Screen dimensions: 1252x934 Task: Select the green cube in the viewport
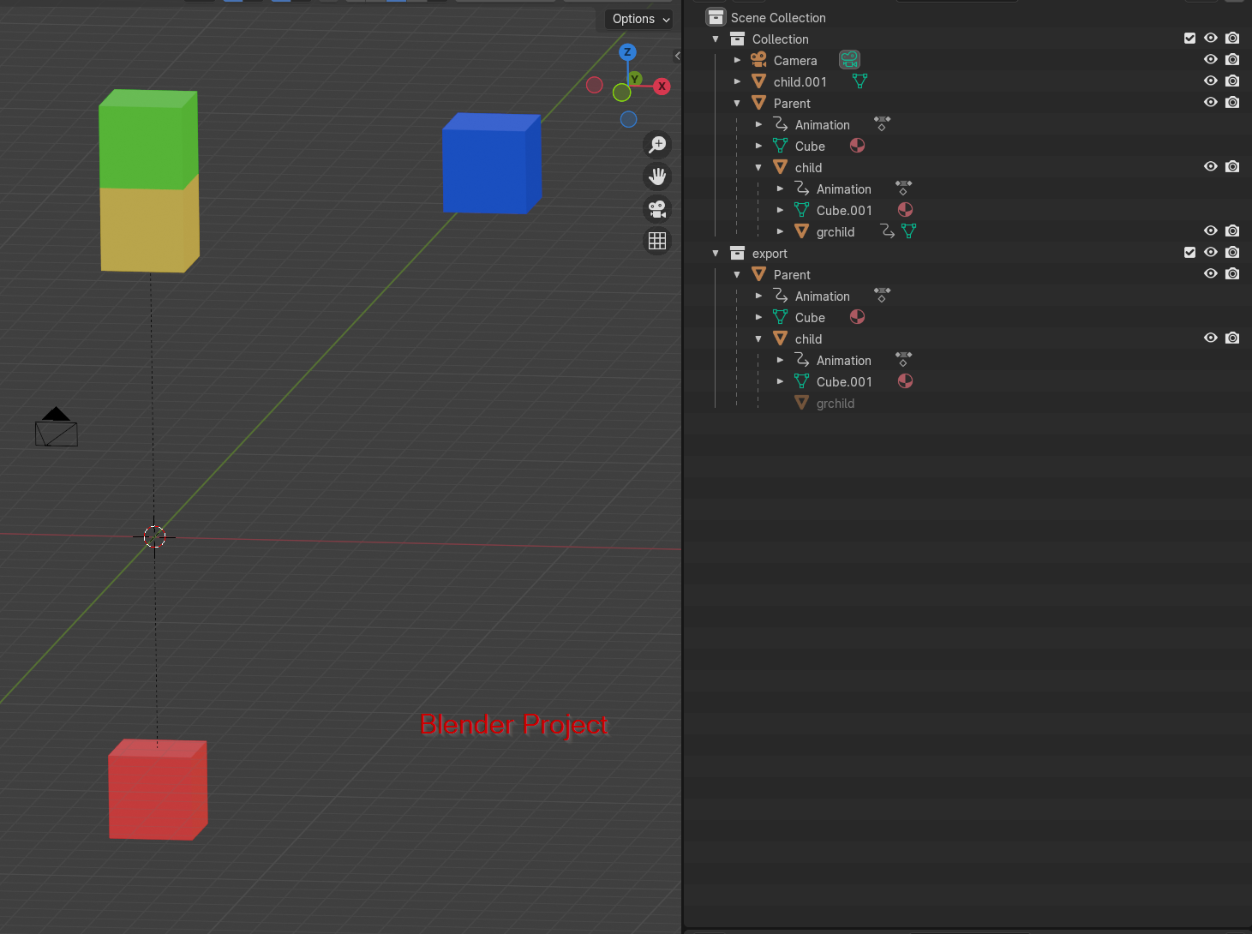[149, 139]
